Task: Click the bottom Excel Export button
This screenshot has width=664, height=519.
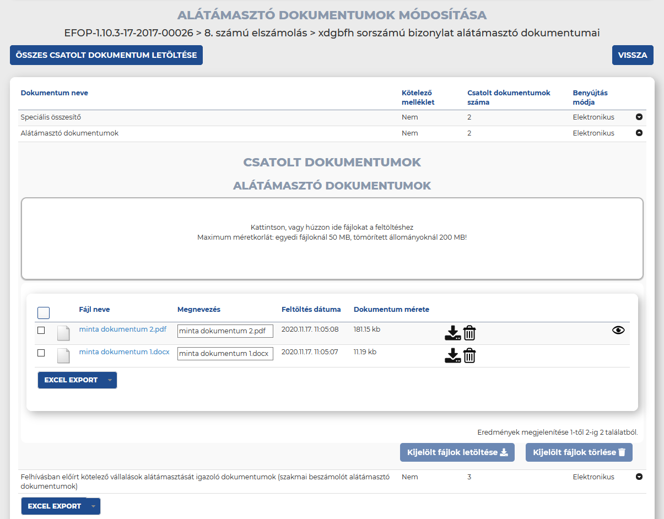Action: tap(55, 506)
